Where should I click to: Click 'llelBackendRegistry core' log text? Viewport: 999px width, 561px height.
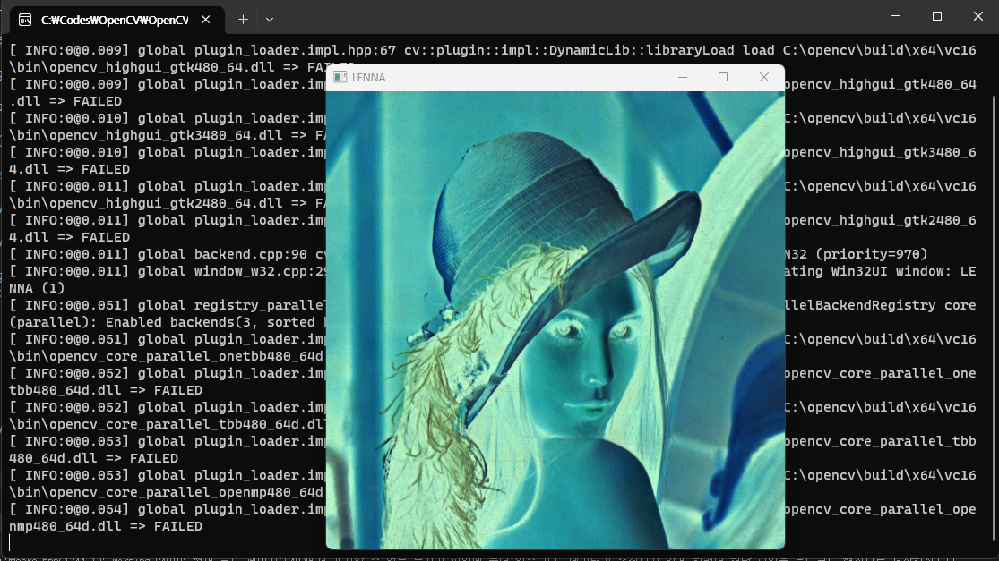880,305
